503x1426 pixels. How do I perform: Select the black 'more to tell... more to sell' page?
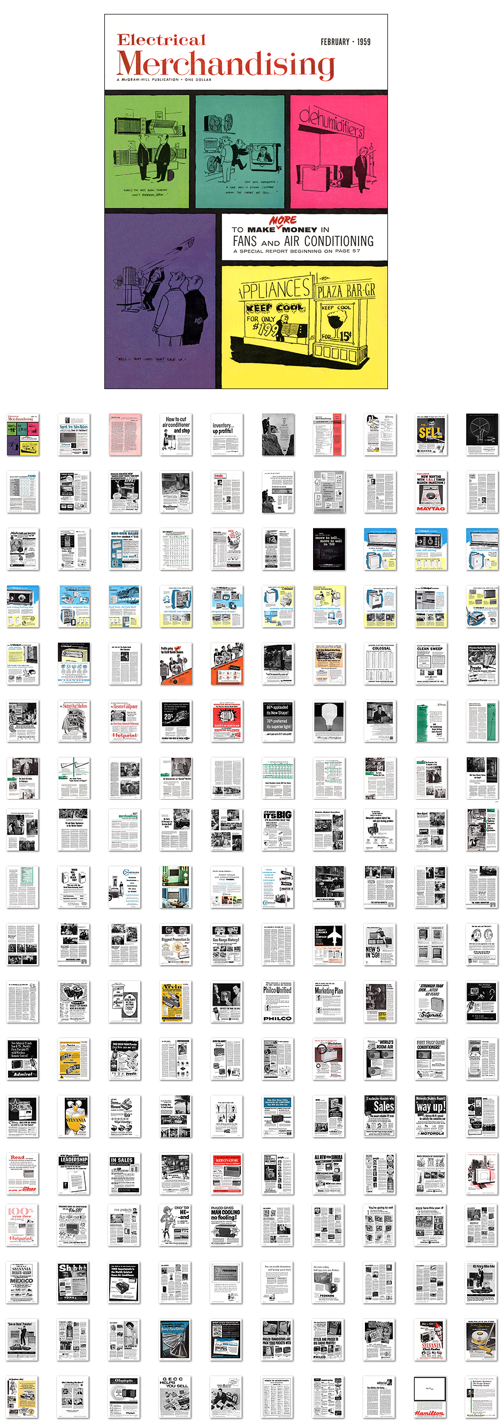(x=330, y=549)
